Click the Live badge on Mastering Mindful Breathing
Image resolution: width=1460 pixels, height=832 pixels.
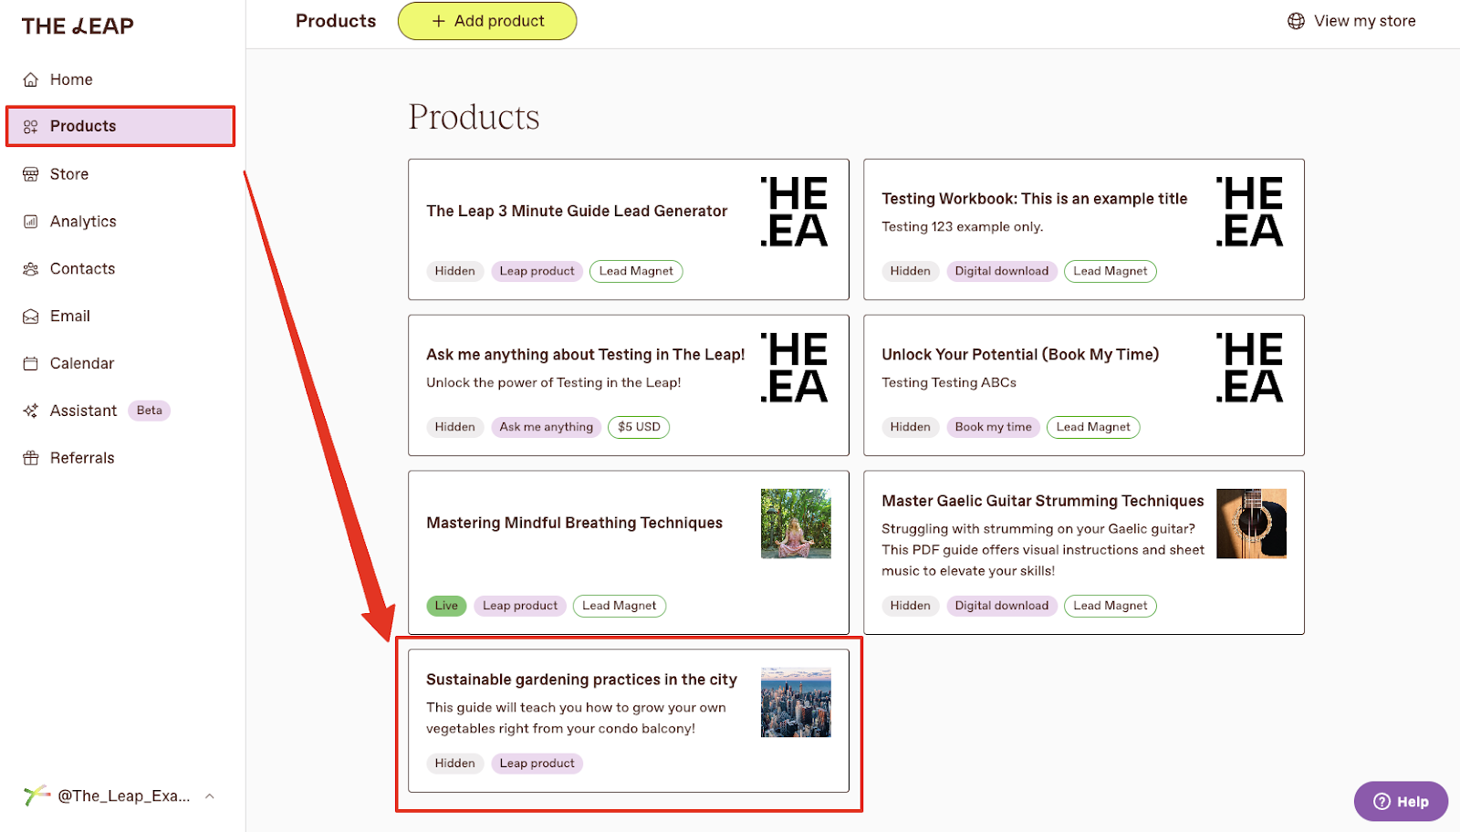pos(445,605)
